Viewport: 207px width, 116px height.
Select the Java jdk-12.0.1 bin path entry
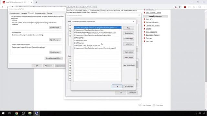tap(97, 45)
